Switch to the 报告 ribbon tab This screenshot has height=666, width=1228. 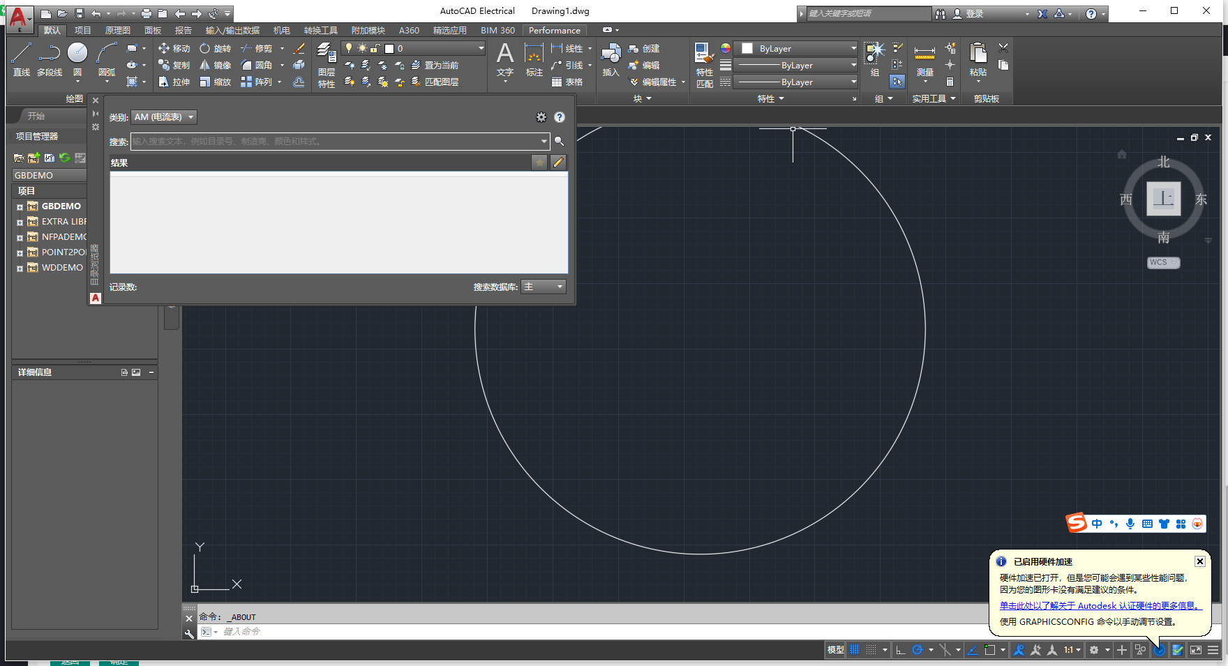click(184, 30)
